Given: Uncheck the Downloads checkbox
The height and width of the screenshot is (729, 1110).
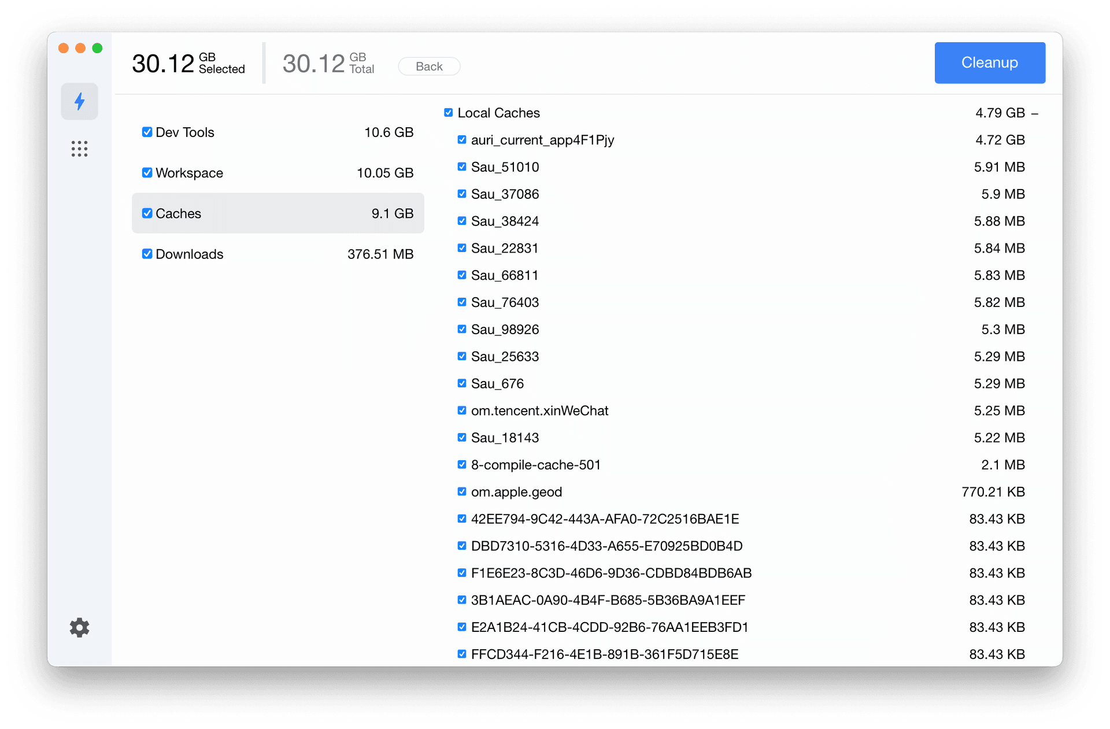Looking at the screenshot, I should pyautogui.click(x=147, y=254).
